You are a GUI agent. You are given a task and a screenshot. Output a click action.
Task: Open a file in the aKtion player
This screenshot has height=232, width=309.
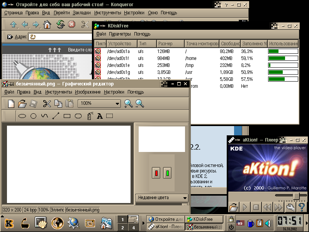coord(234,207)
